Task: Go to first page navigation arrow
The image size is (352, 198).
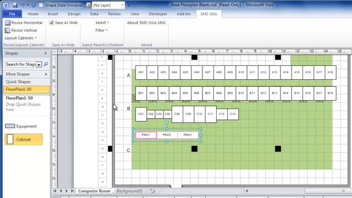Action: pos(55,191)
